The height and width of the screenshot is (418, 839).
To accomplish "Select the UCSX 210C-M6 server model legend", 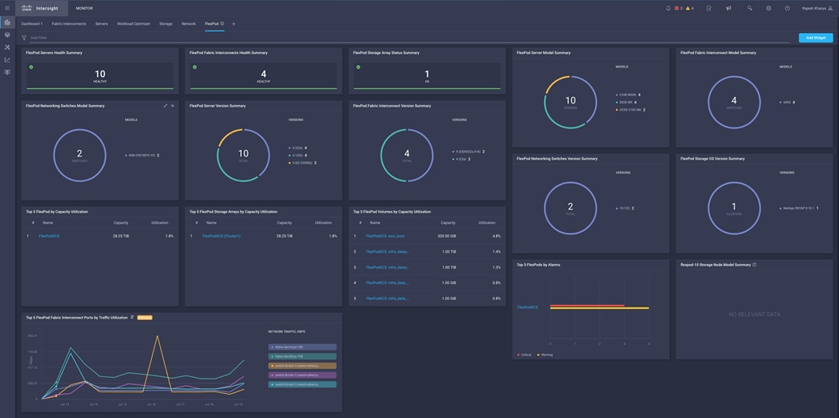I will [x=630, y=110].
